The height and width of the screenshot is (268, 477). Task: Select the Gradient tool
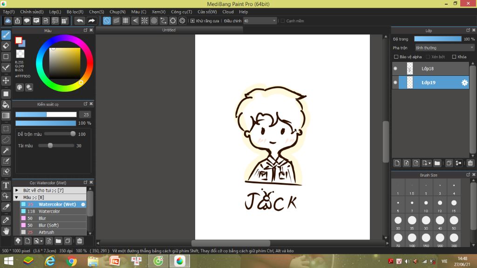tap(6, 115)
